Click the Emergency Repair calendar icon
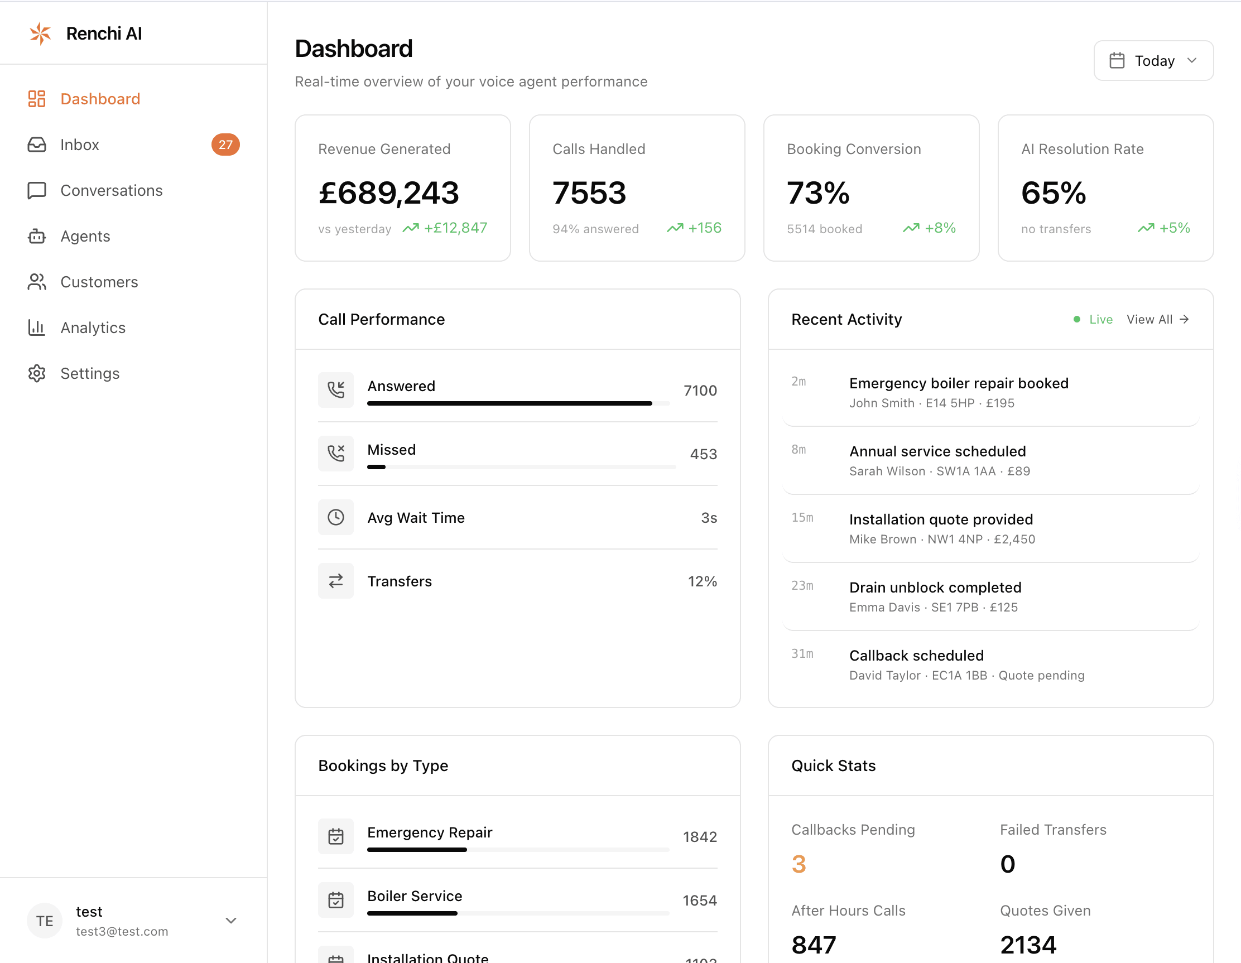Screen dimensions: 1241x963 point(336,836)
